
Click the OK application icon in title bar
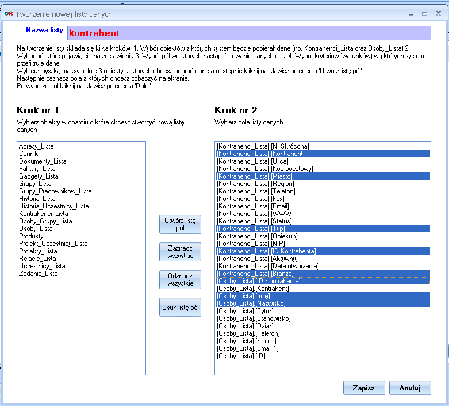[x=9, y=13]
